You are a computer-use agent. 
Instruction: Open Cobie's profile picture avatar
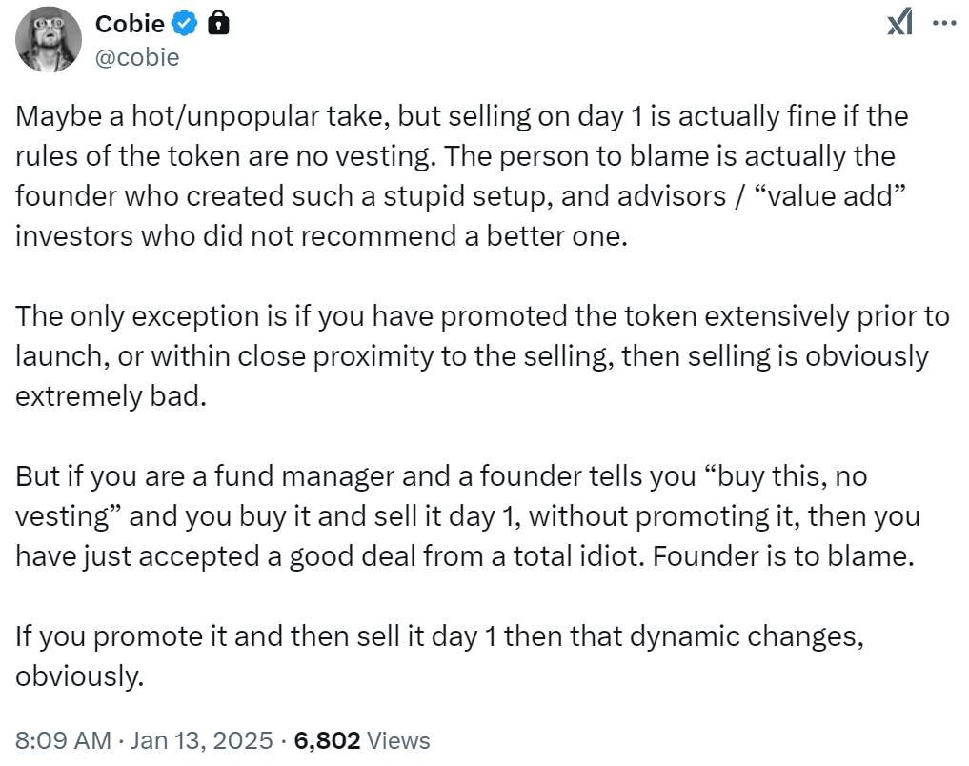(49, 40)
